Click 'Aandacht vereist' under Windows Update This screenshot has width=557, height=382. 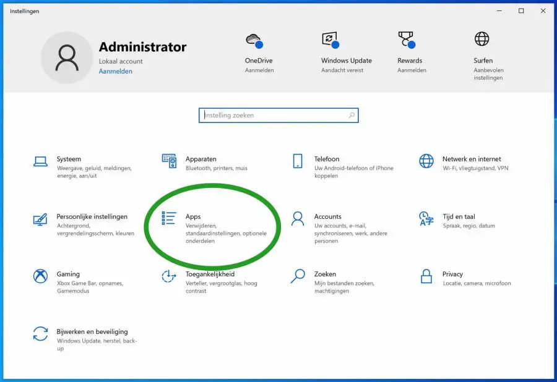[x=342, y=70]
